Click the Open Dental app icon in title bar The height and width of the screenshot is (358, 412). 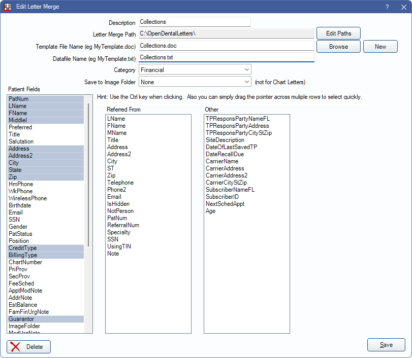(7, 7)
